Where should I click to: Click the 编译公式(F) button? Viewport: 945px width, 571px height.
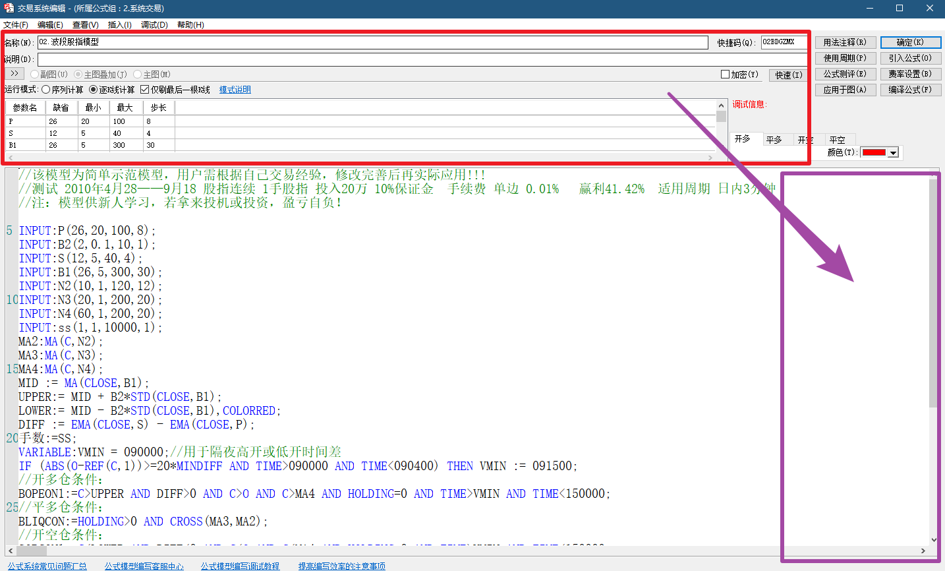911,90
